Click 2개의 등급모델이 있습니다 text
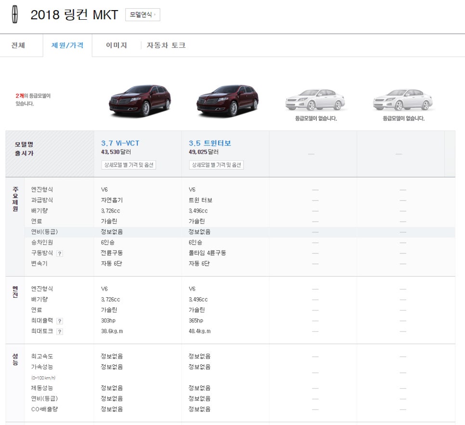Screen dimensions: 465x425 click(33, 99)
